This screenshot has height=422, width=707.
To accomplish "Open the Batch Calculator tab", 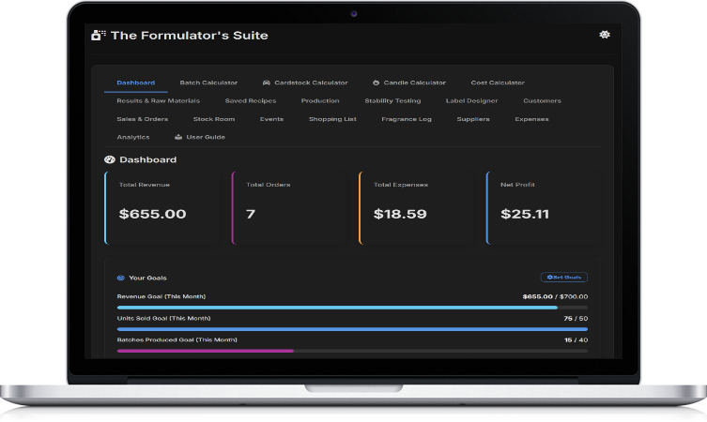I will 208,83.
